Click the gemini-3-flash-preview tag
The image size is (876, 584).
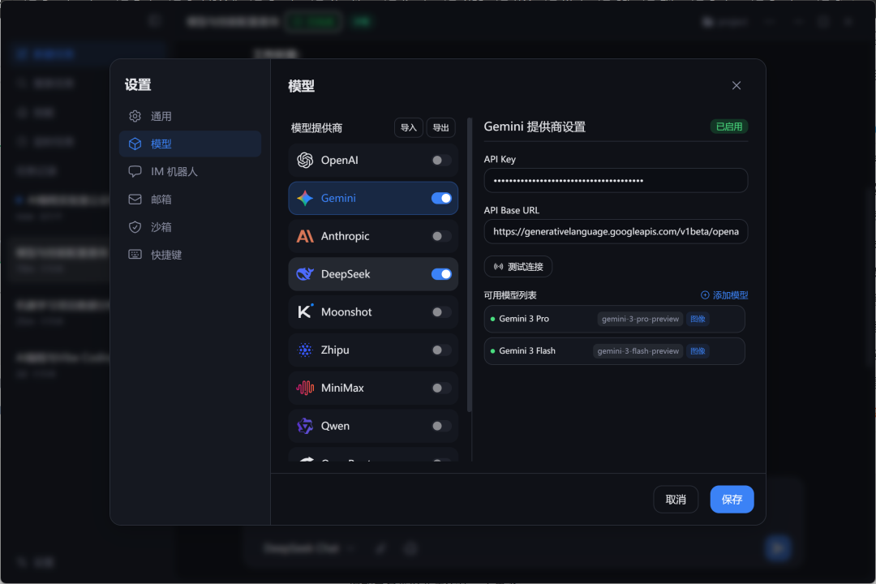coord(638,351)
